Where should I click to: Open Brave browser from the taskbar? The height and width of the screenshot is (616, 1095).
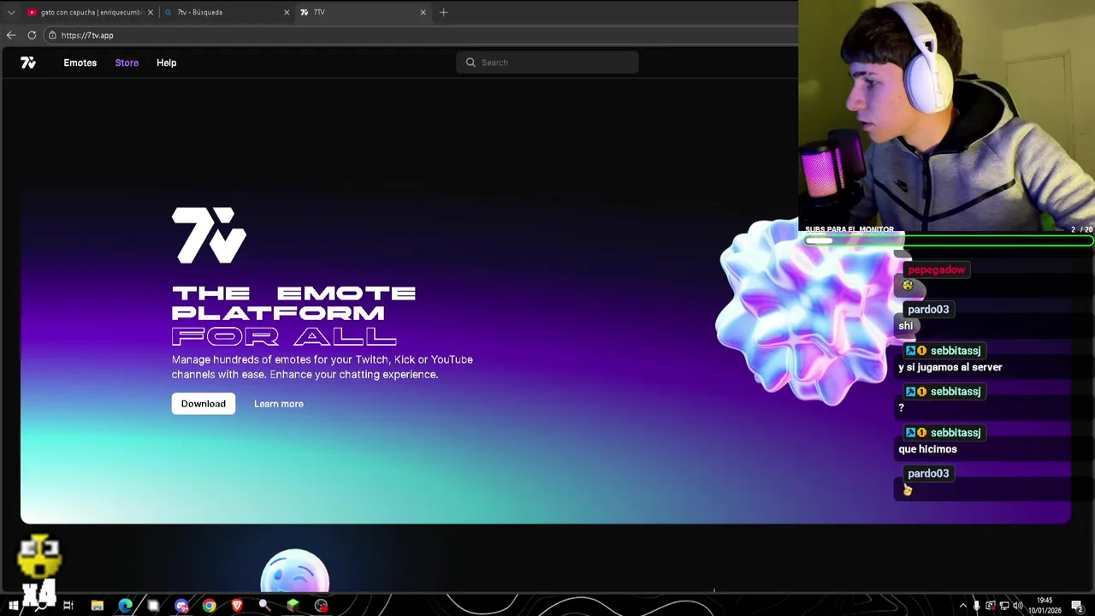coord(237,606)
